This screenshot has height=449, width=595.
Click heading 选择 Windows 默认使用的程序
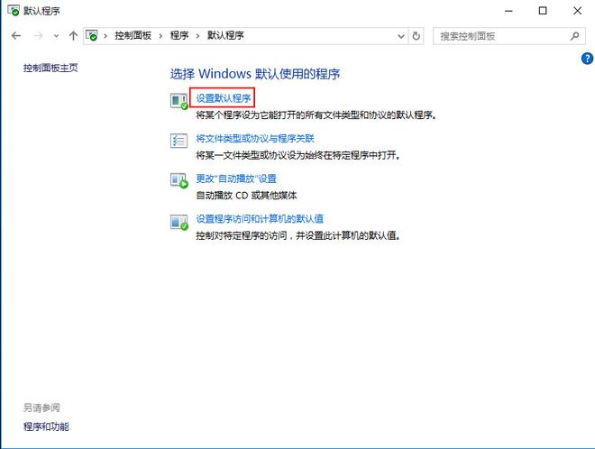pos(255,74)
